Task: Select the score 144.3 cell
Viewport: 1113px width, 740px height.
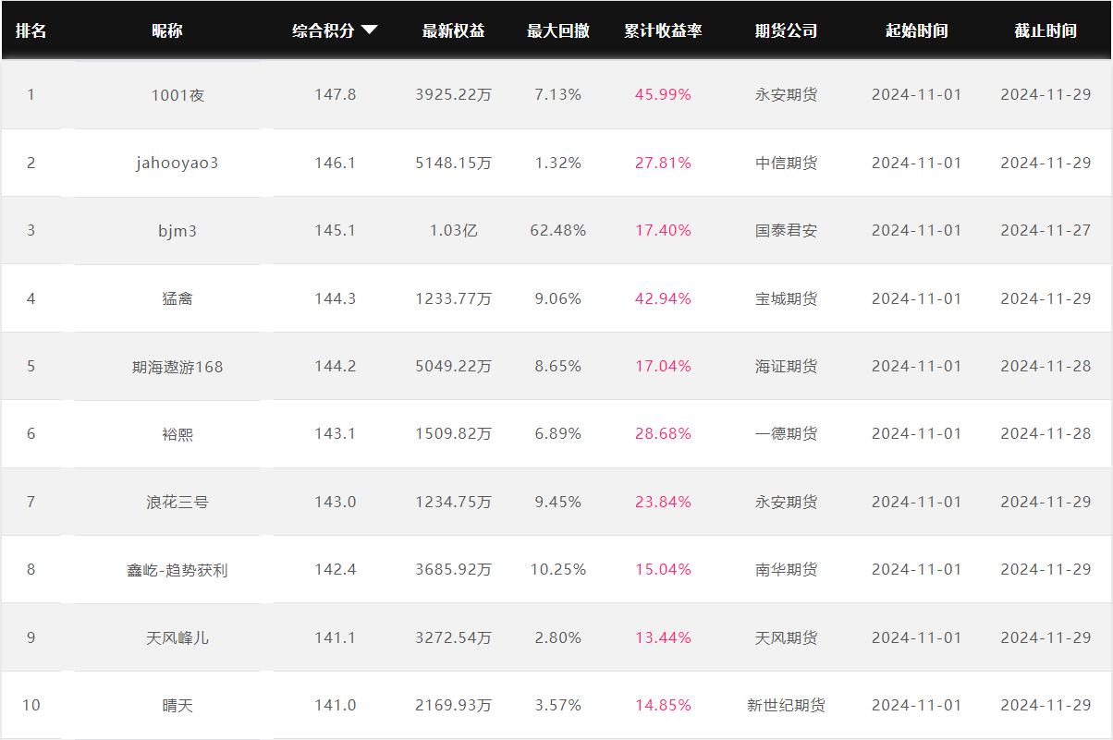Action: (335, 298)
